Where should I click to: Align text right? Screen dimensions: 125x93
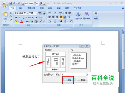(57, 17)
